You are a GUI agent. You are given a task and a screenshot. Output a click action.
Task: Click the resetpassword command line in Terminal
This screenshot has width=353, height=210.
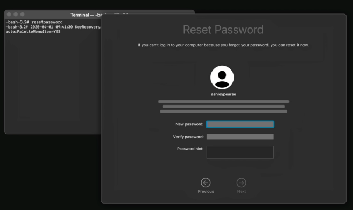[34, 22]
